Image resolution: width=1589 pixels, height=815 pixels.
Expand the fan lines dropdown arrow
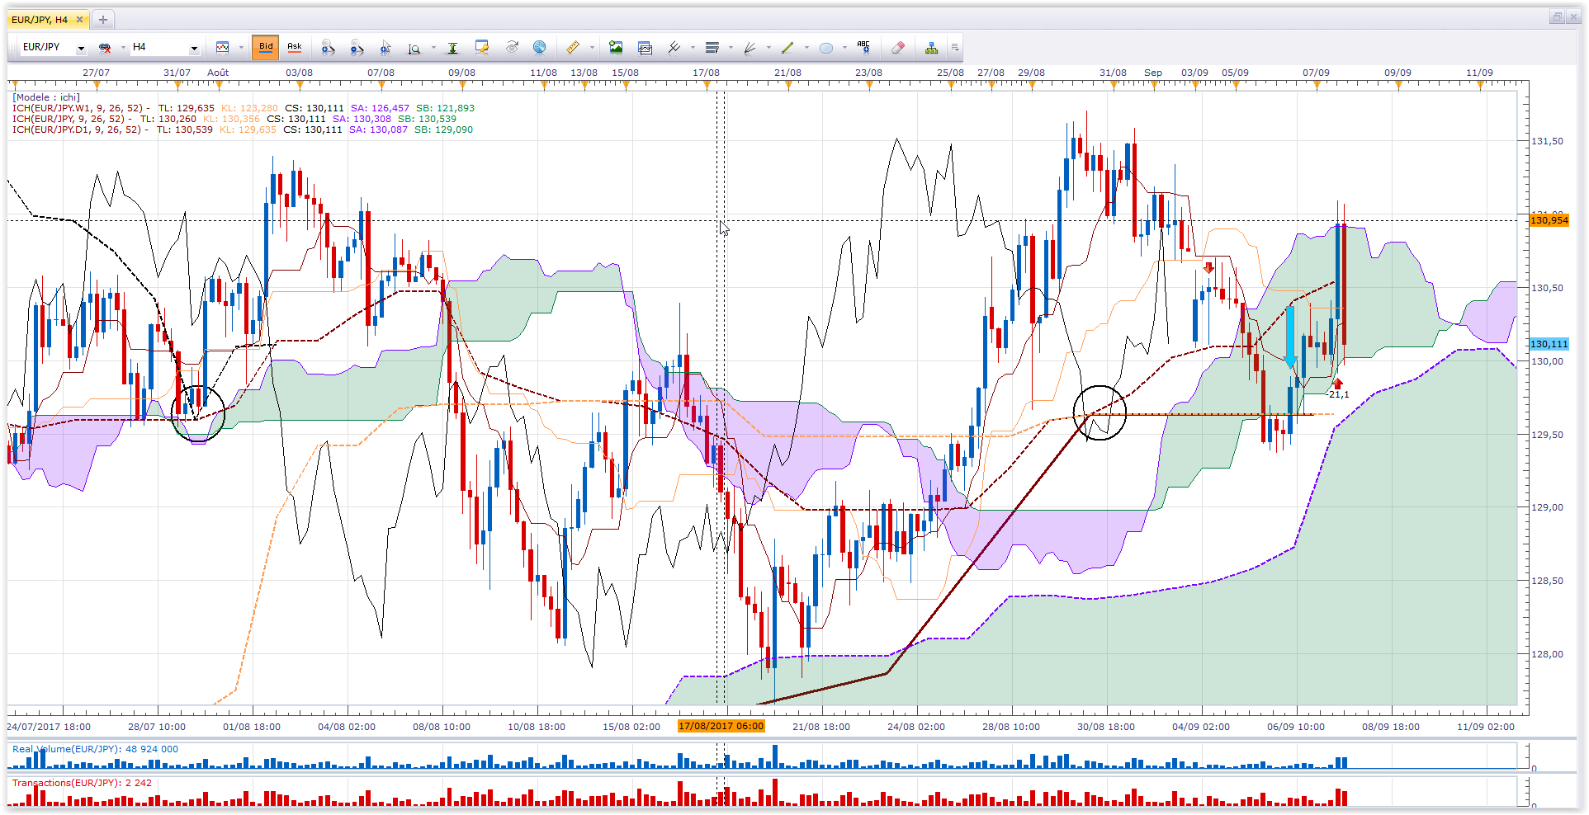click(x=768, y=48)
